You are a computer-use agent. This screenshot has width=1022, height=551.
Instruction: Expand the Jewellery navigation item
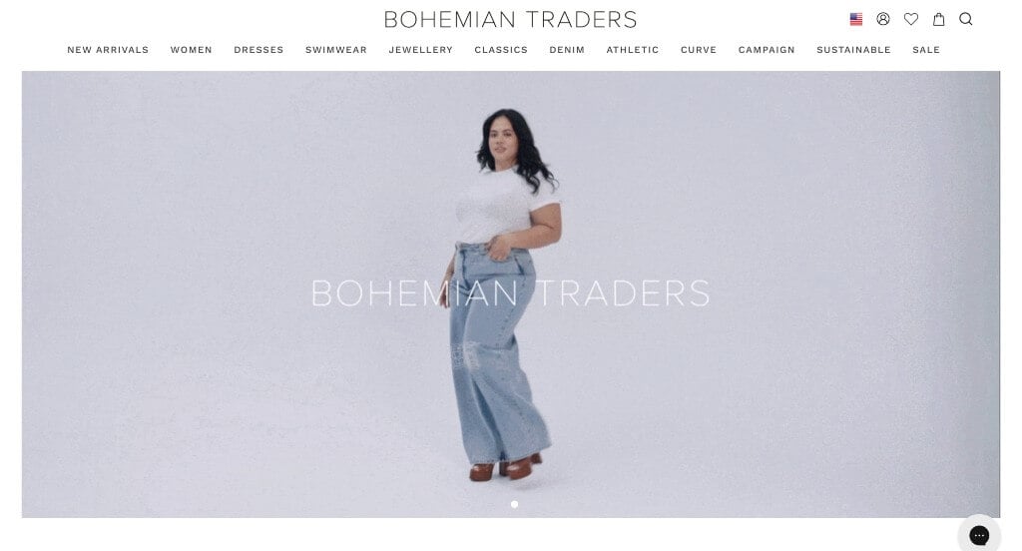click(x=421, y=50)
